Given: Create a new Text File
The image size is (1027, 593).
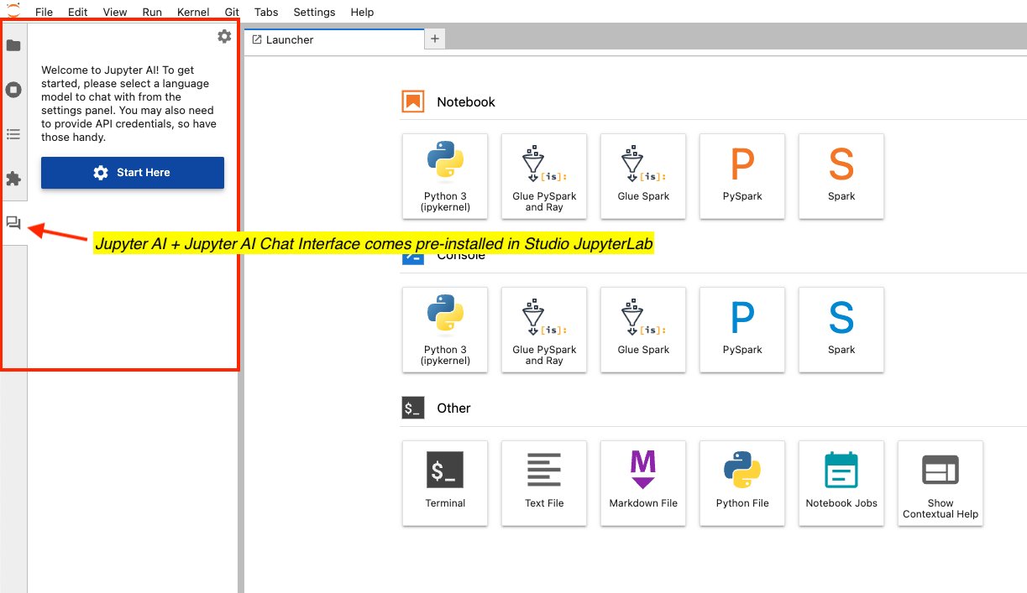Looking at the screenshot, I should pyautogui.click(x=544, y=484).
